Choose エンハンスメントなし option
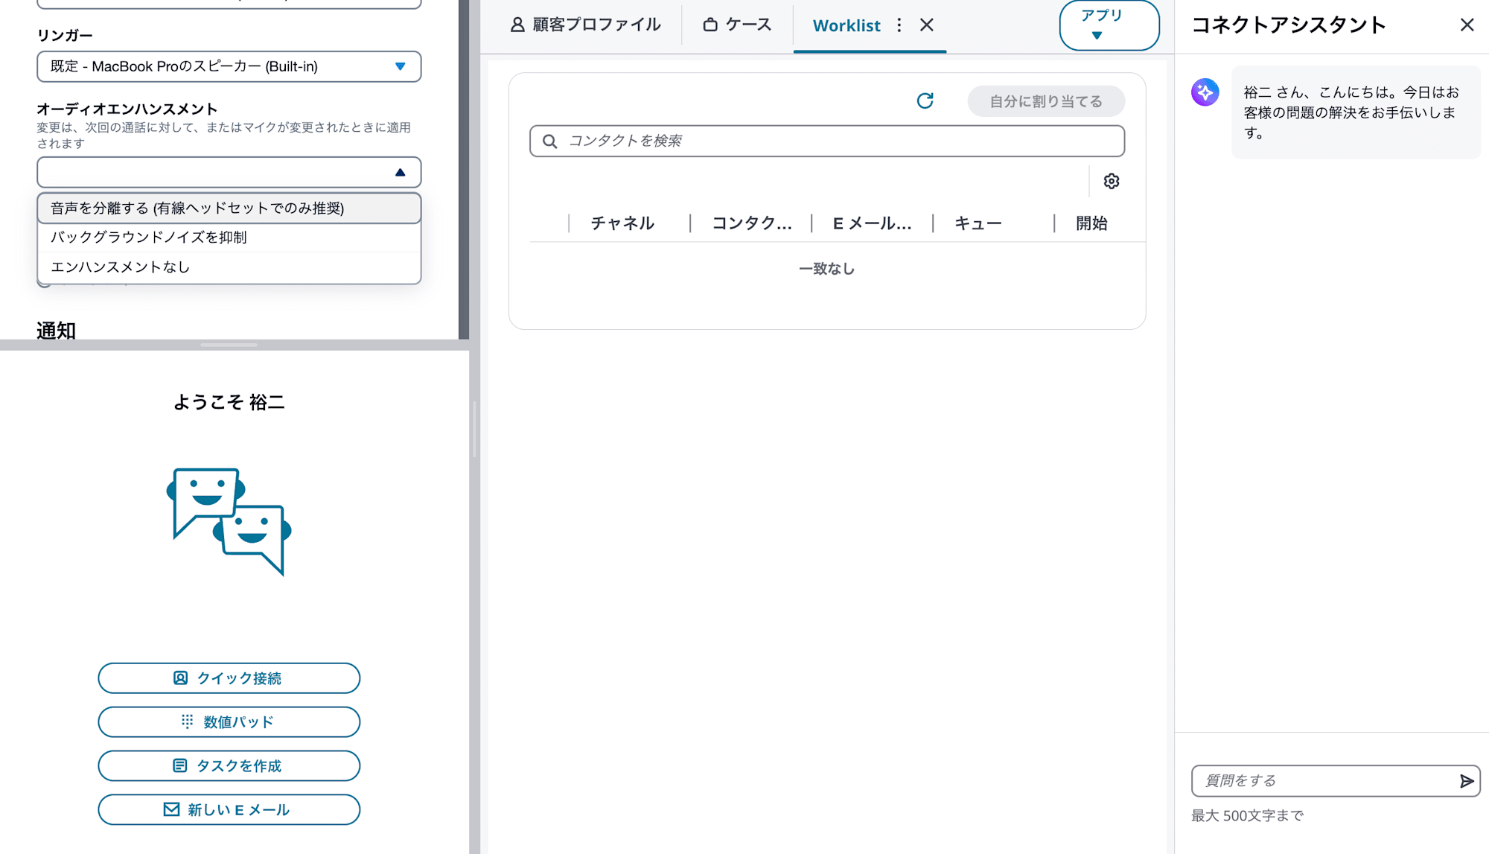 119,267
